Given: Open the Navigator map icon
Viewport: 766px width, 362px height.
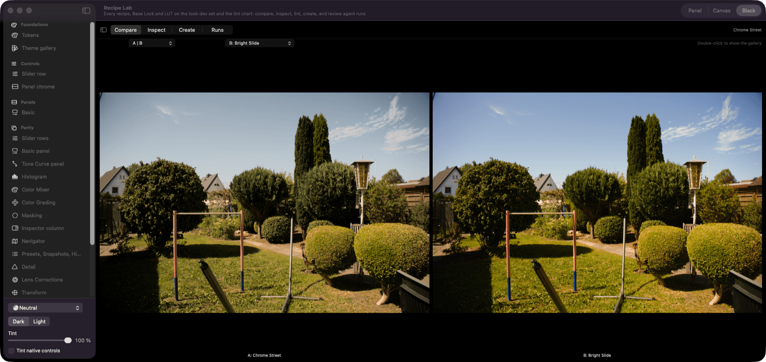Looking at the screenshot, I should pyautogui.click(x=15, y=241).
